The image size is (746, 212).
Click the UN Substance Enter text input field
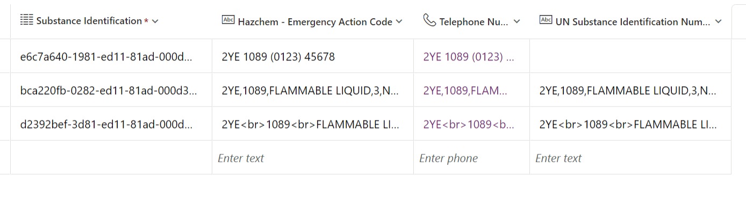pos(630,158)
